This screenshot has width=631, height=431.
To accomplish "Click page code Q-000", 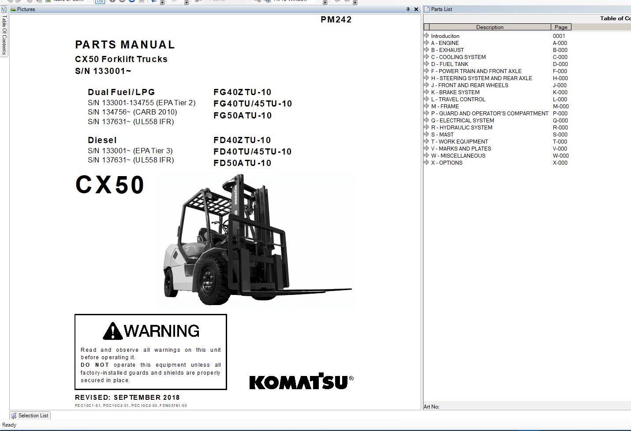I will tap(560, 121).
